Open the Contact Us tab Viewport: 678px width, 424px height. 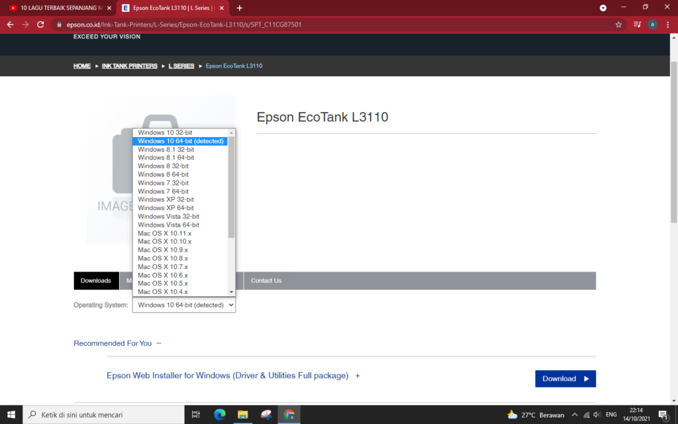[266, 280]
